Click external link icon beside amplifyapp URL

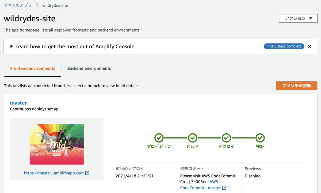pos(87,173)
